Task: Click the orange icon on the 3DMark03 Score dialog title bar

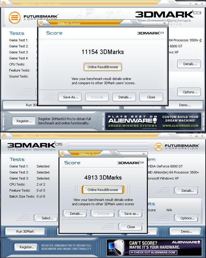Action: point(41,23)
